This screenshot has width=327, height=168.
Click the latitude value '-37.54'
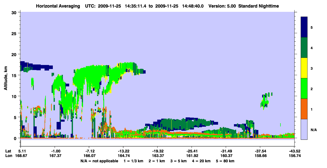pos(260,151)
